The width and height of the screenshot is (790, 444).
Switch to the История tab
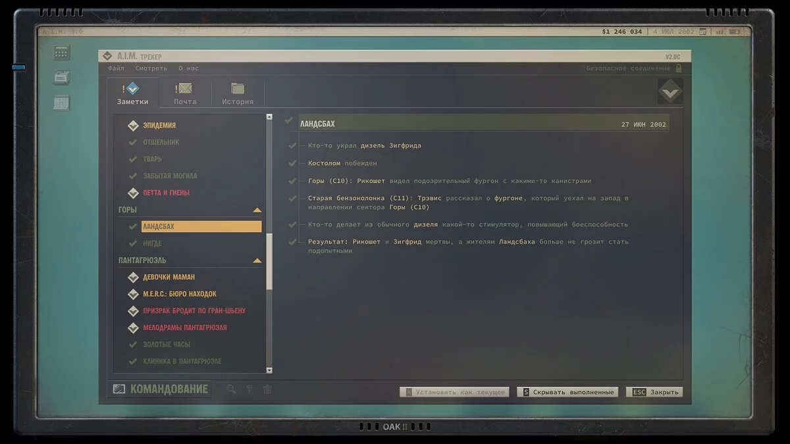pyautogui.click(x=238, y=93)
